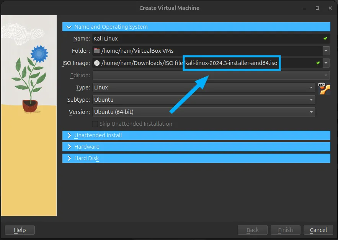Screen dimensions: 338x240
Task: Click the Back button
Action: point(252,230)
